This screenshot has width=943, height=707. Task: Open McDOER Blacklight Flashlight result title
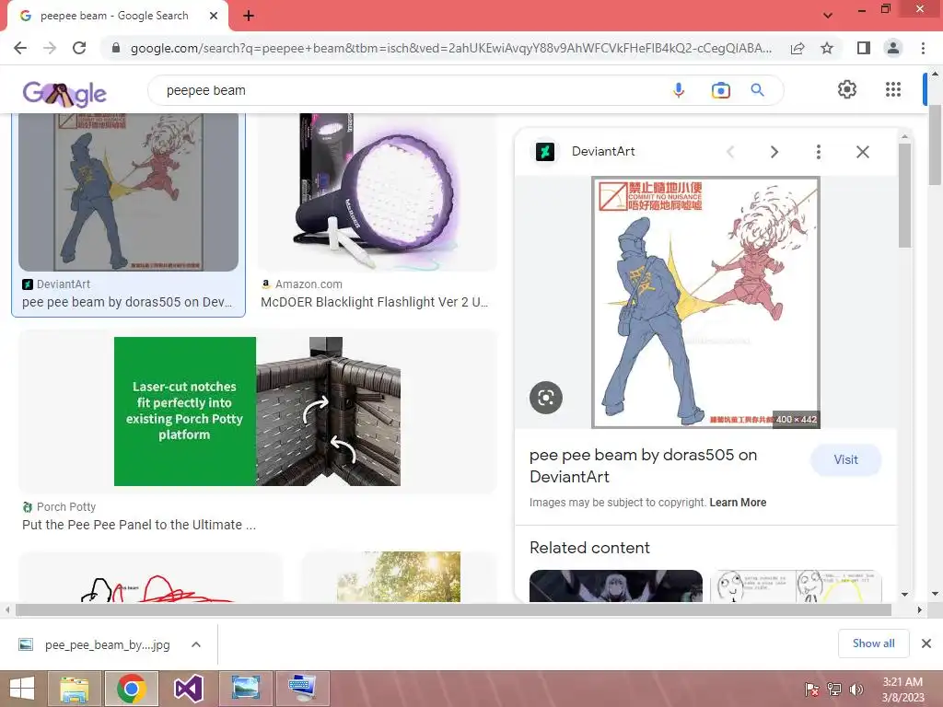tap(374, 302)
